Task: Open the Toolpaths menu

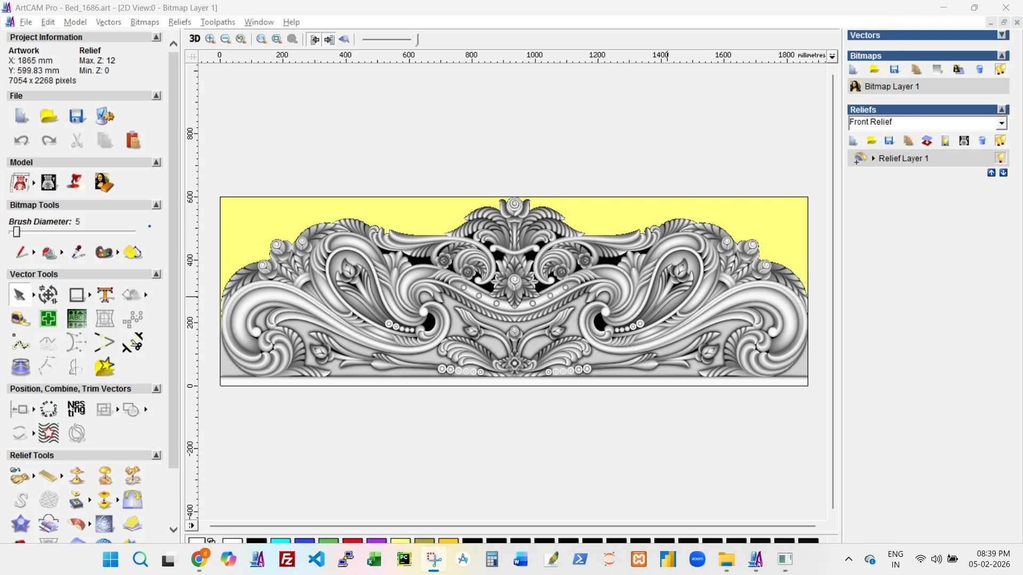Action: pos(217,22)
